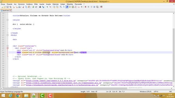Open user defined language dialog icon
The height and width of the screenshot is (98, 175).
click(x=70, y=7)
